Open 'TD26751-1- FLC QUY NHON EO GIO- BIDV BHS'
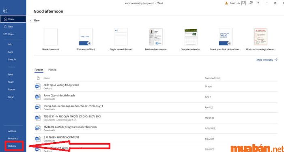Screen dimensions: 284x152 click(x=156, y=118)
